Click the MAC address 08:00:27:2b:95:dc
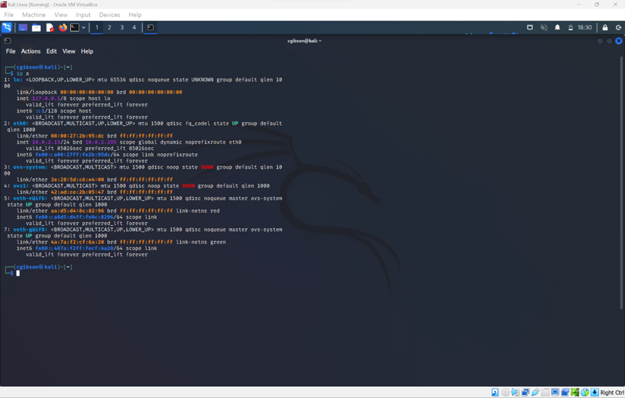The height and width of the screenshot is (398, 625). click(77, 136)
